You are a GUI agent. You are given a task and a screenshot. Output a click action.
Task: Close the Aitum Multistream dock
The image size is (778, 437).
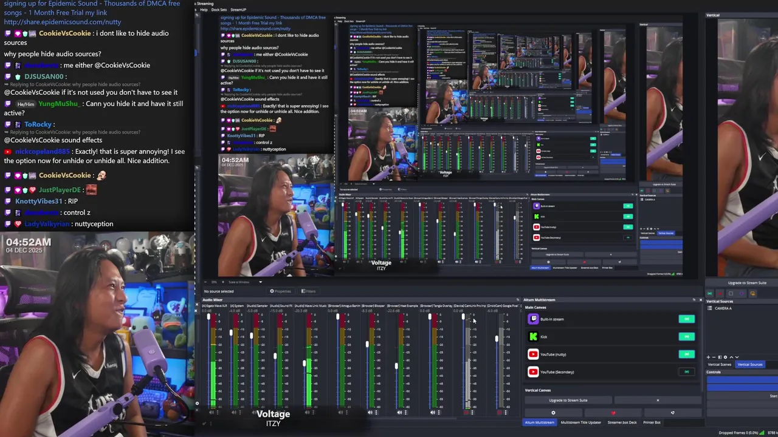(x=700, y=300)
